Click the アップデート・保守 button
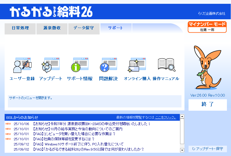Viewport: 231px width, 156px height. (208, 149)
